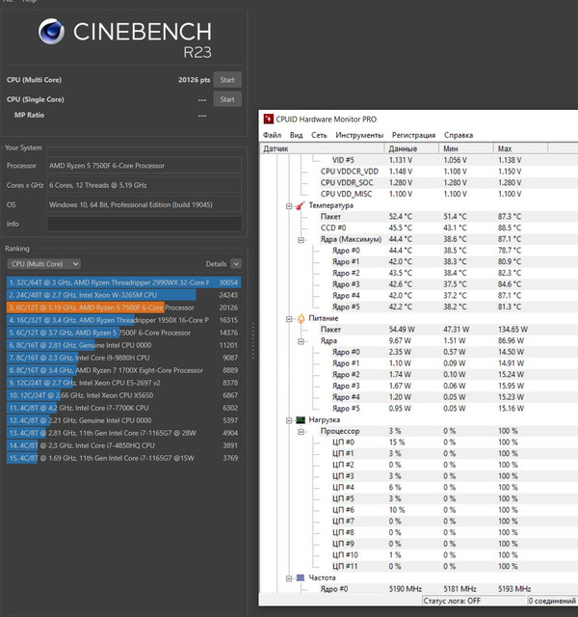This screenshot has width=578, height=617.
Task: Click the flame icon beside Питание
Action: tap(301, 318)
